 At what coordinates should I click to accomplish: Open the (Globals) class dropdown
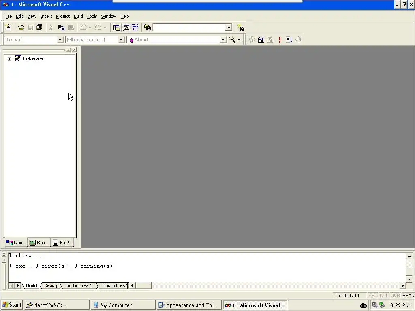coord(60,40)
